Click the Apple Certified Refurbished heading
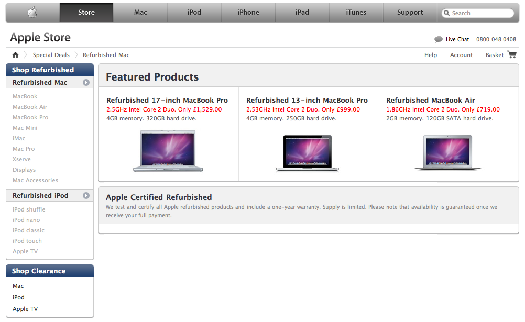525x322 pixels. (159, 197)
